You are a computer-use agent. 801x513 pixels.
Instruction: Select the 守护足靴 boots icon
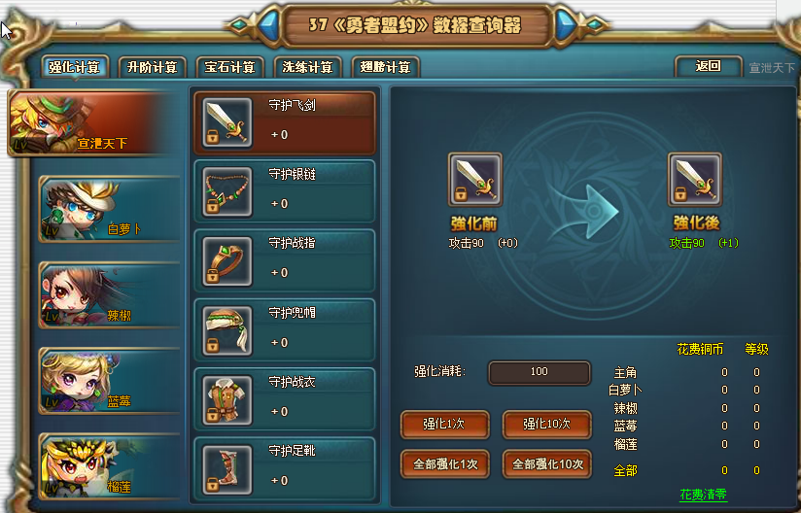[x=227, y=469]
